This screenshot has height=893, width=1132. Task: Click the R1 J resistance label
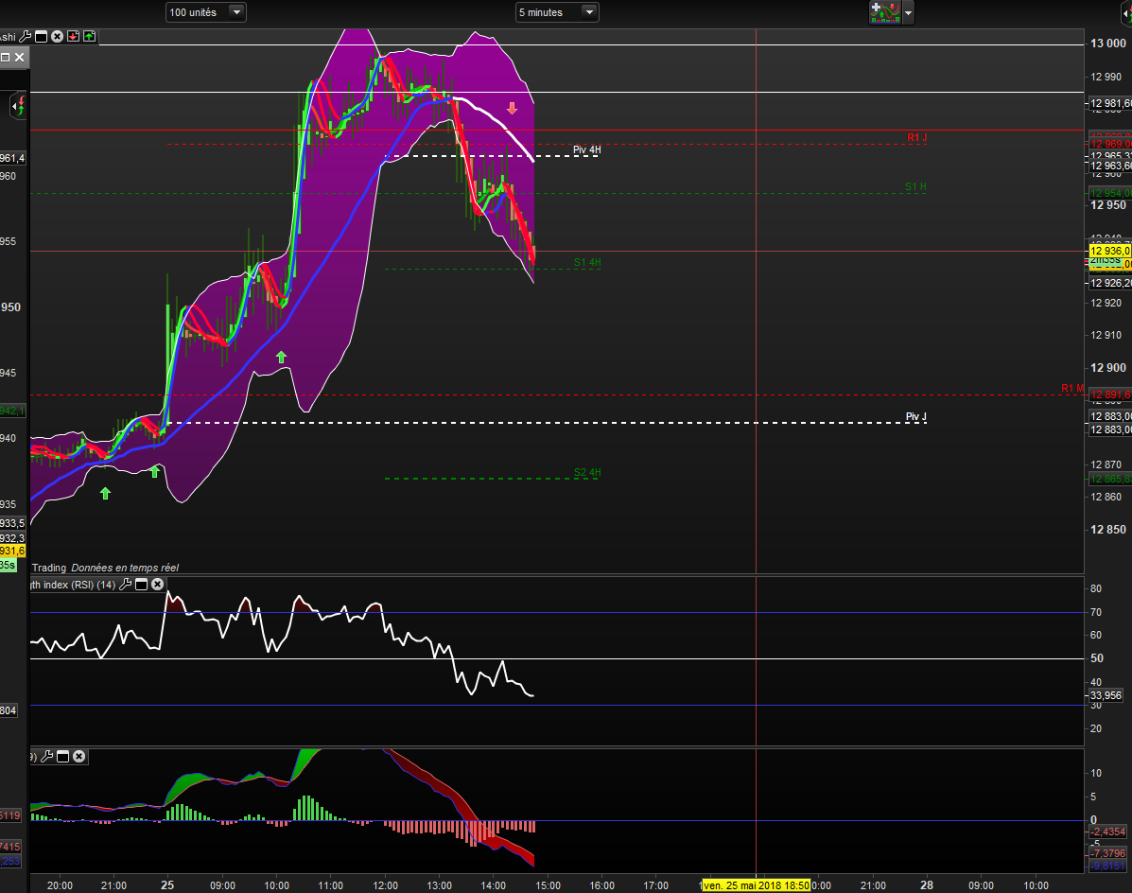(916, 138)
